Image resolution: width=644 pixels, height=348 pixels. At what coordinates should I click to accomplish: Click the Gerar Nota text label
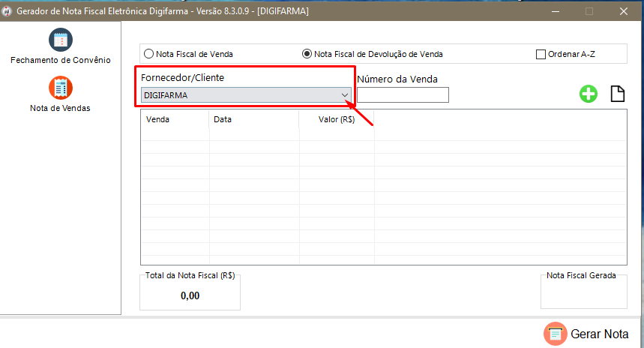point(600,334)
